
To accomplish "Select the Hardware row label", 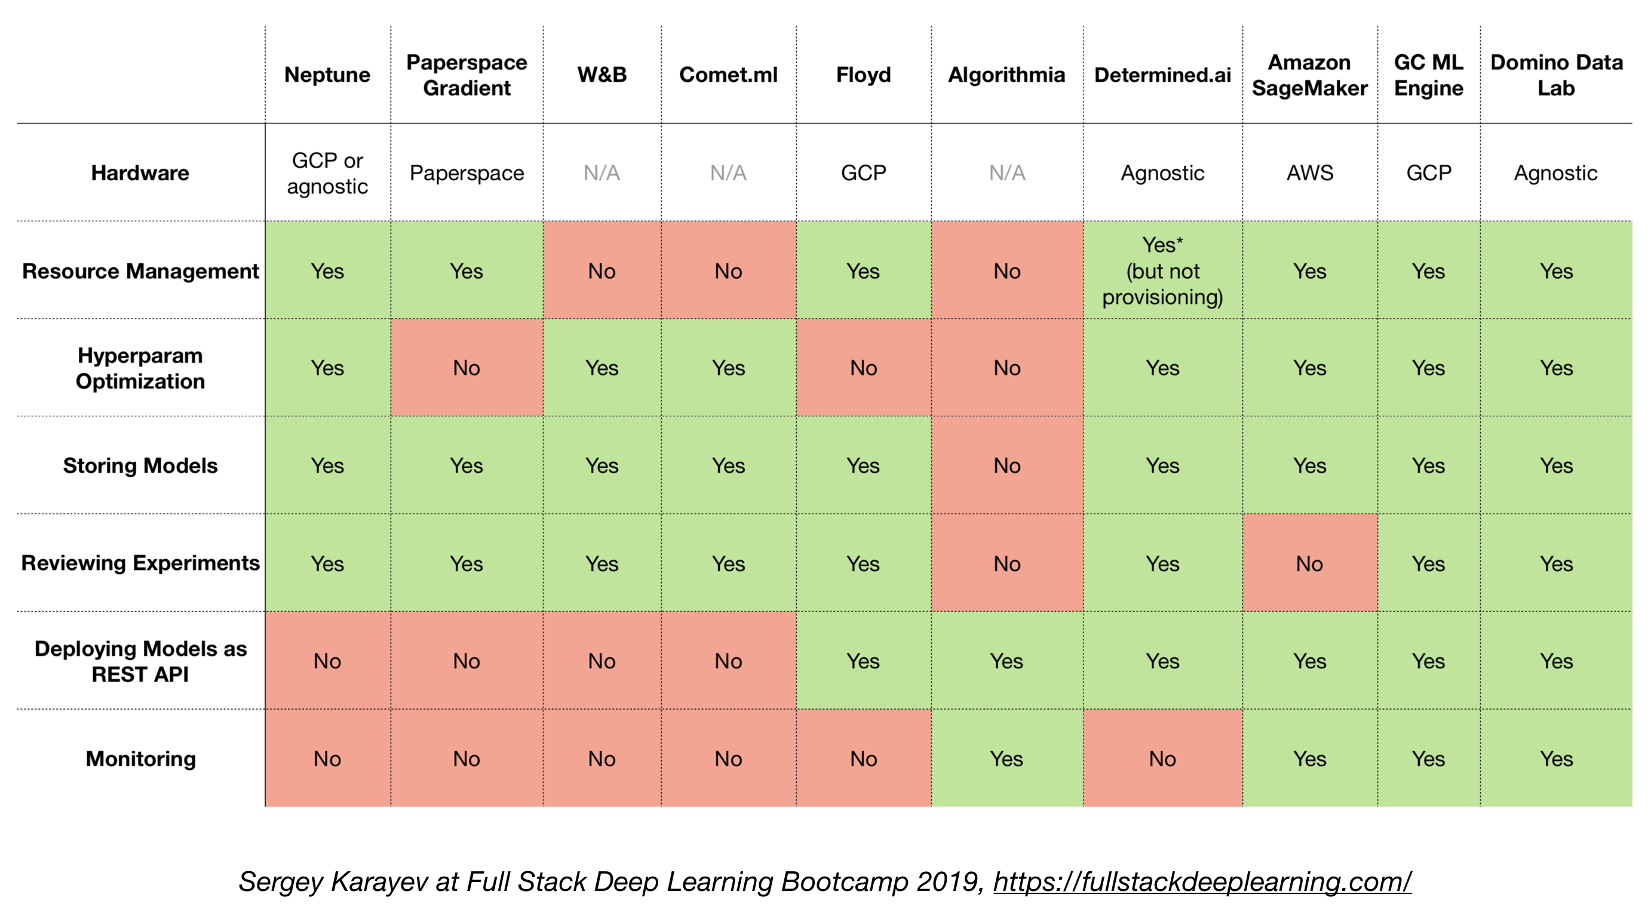I will 140,173.
